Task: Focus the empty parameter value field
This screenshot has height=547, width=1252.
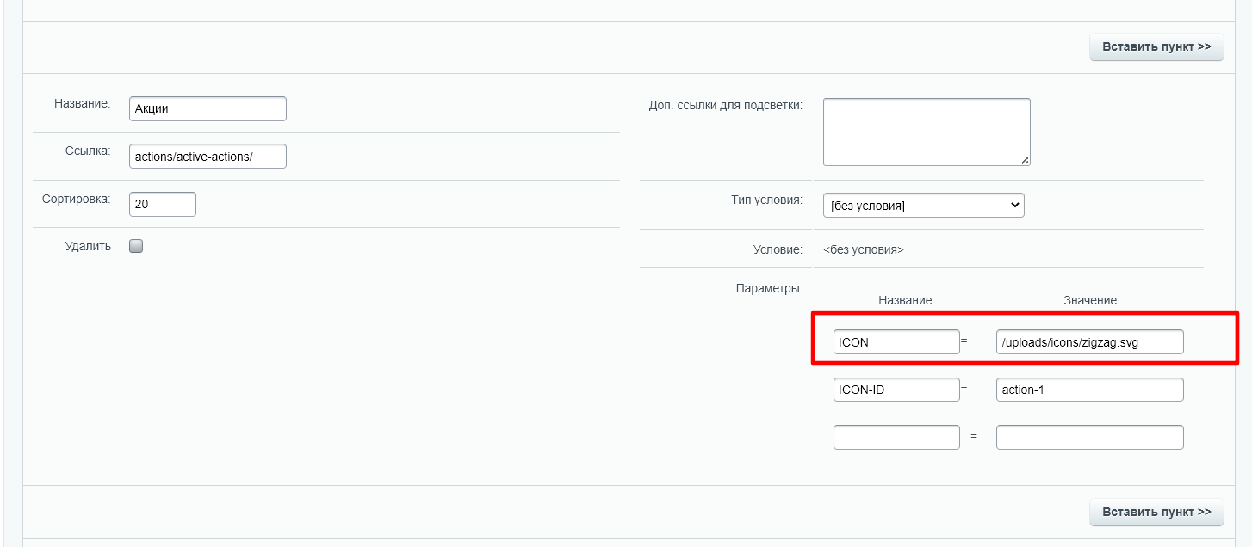Action: tap(1089, 437)
